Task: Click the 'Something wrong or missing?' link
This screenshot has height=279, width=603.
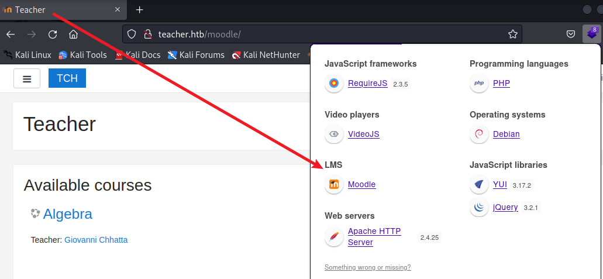Action: point(368,267)
